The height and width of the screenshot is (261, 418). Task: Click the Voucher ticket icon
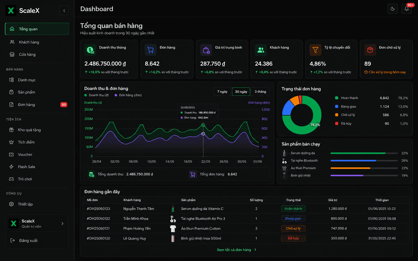[11, 154]
